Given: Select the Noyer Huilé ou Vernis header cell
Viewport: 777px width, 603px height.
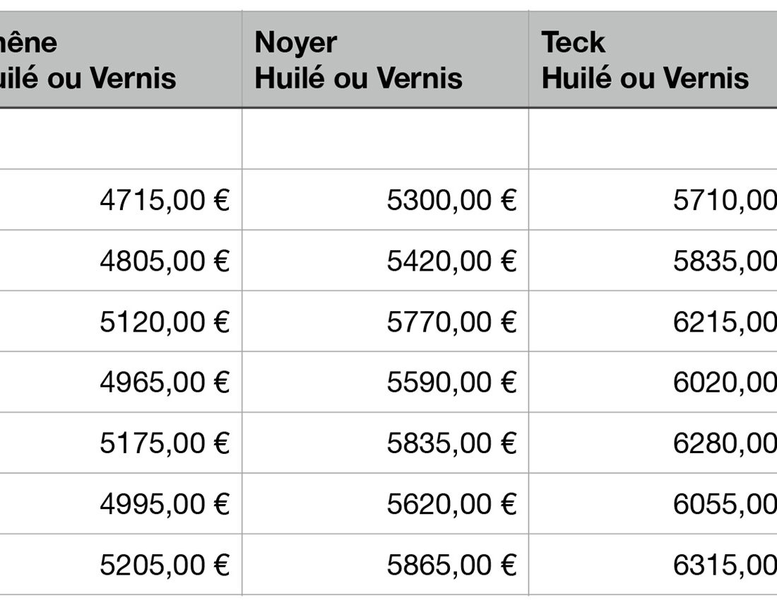Looking at the screenshot, I should click(x=385, y=60).
